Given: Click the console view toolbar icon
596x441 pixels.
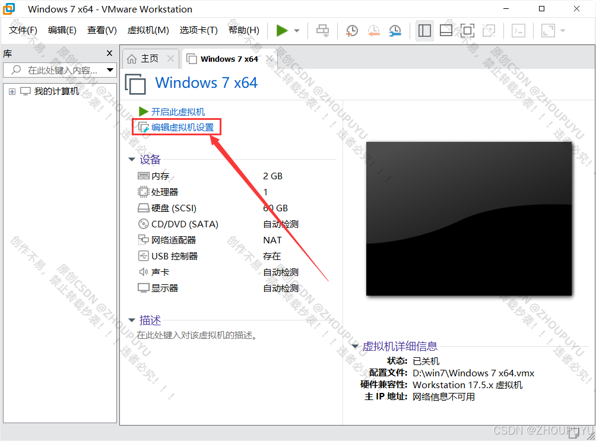Looking at the screenshot, I should (518, 30).
